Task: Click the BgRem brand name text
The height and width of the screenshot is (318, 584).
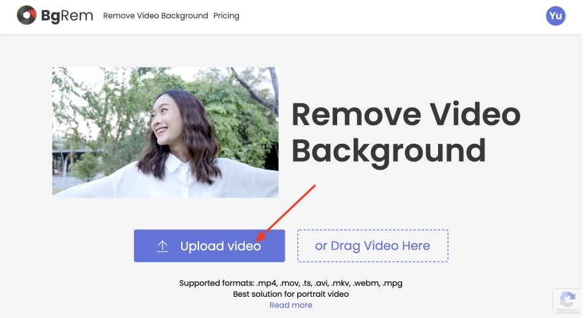Action: pyautogui.click(x=67, y=16)
